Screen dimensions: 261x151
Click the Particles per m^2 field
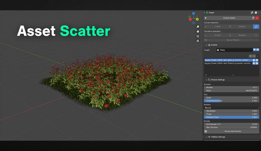point(232,124)
